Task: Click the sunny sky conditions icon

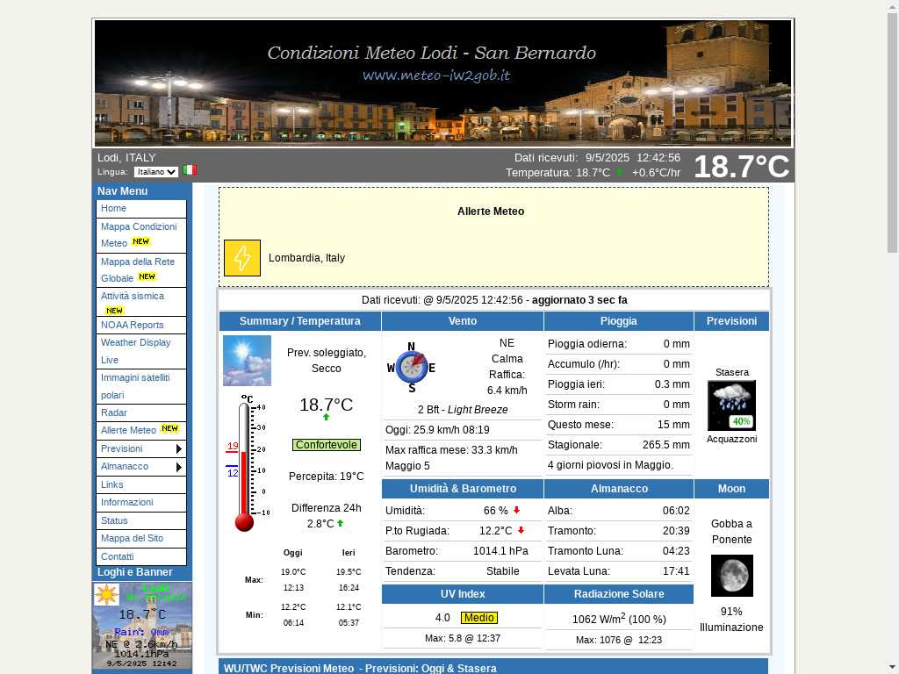Action: [x=247, y=361]
